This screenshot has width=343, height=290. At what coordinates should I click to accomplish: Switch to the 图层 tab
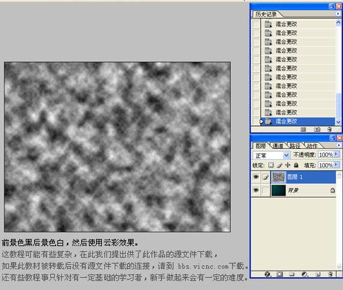[x=260, y=146]
